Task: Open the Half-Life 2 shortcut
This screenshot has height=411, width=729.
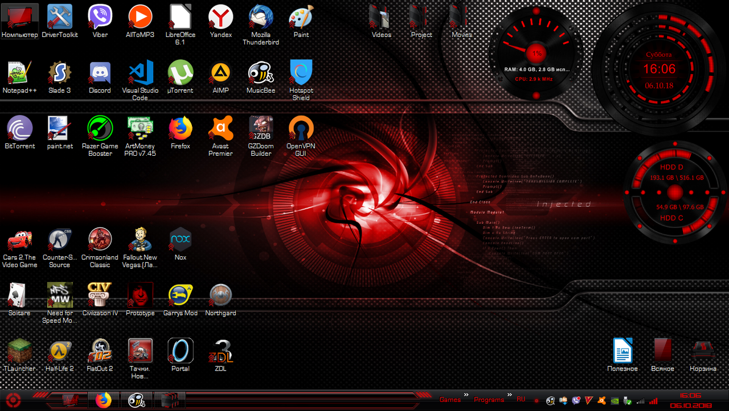Action: point(60,356)
